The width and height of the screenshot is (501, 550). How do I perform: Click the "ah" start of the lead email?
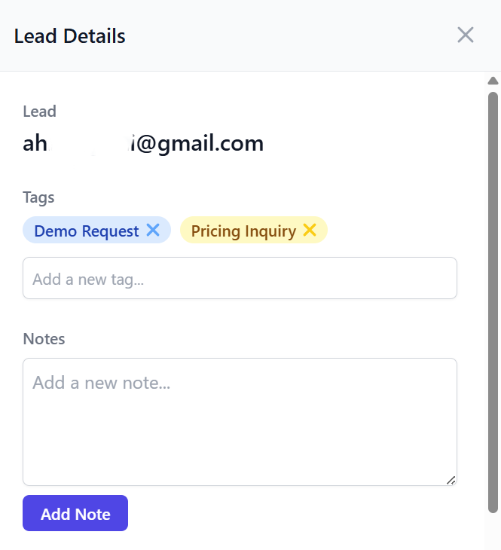pos(35,143)
